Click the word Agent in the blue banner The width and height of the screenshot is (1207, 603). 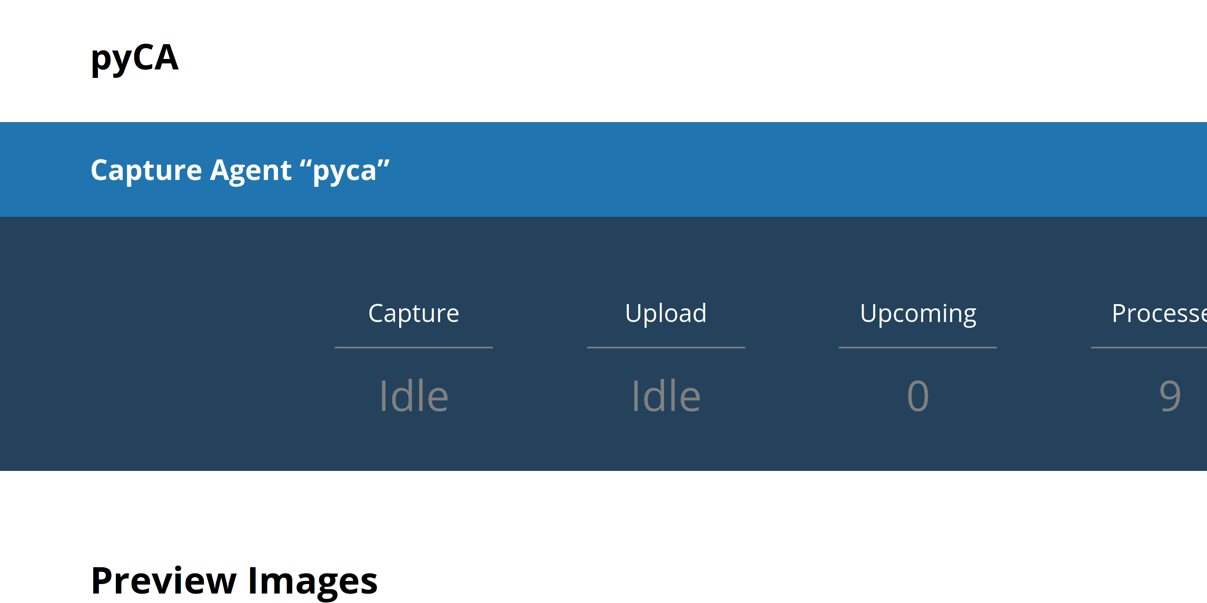[251, 170]
